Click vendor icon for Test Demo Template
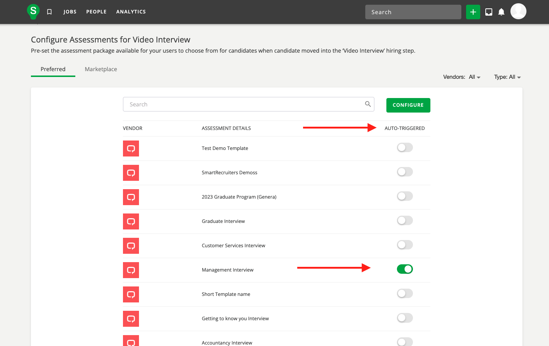 tap(131, 148)
